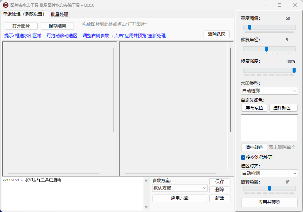Switch to the 批量处理 tab
This screenshot has height=212, width=303.
point(59,14)
